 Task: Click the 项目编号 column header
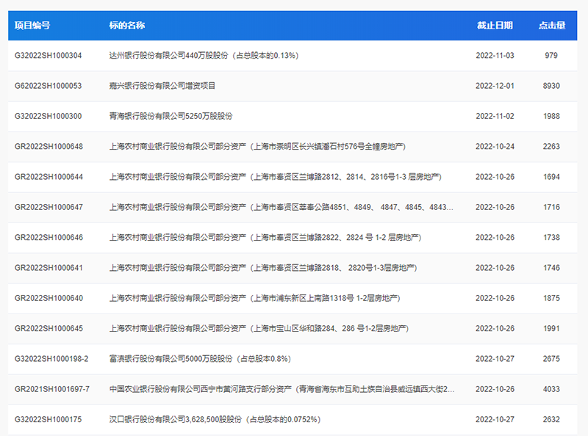[x=32, y=26]
